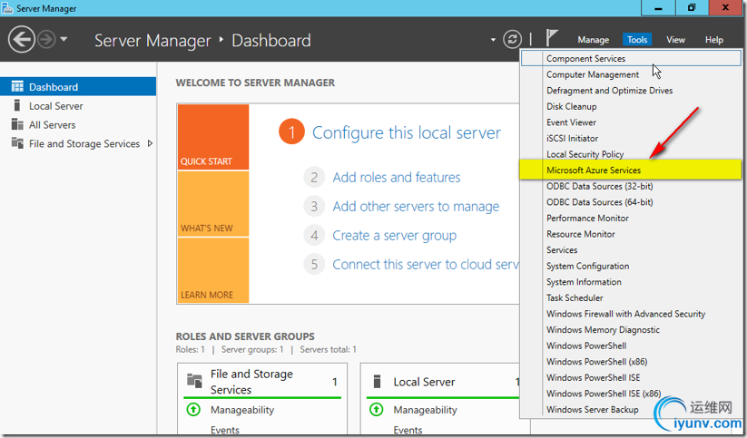Click Events under Local Server tile
The width and height of the screenshot is (747, 438).
point(408,430)
